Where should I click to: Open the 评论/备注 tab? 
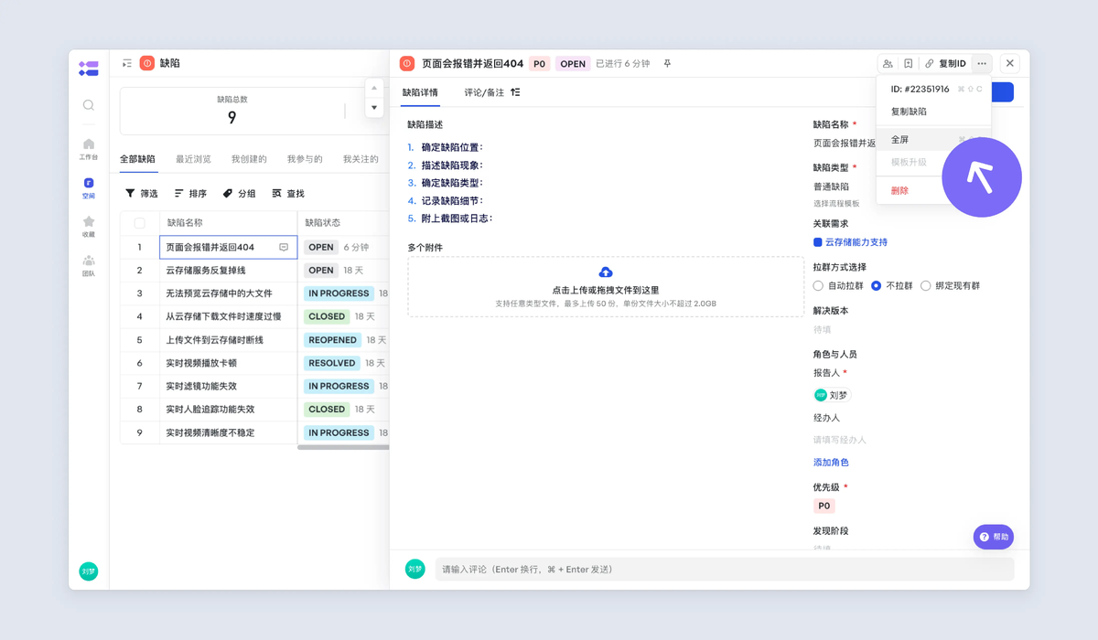(x=484, y=92)
